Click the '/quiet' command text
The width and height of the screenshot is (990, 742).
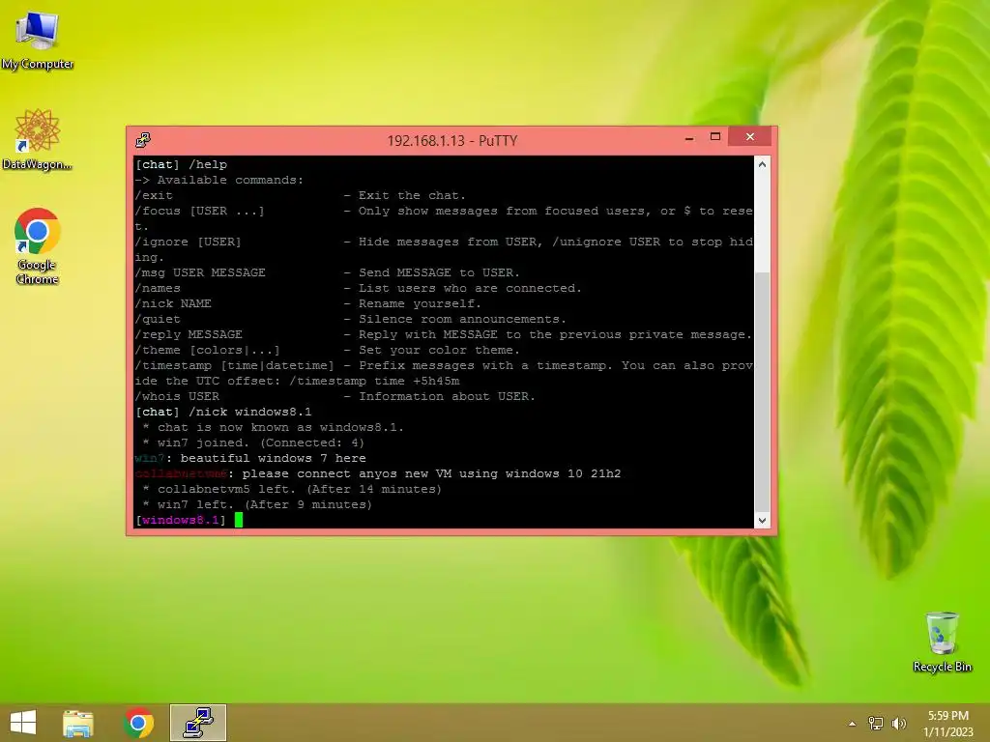click(x=158, y=319)
